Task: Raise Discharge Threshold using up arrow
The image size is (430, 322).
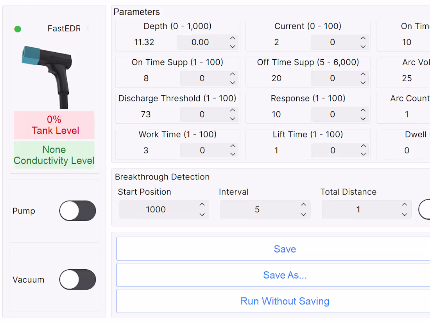Action: (x=233, y=110)
